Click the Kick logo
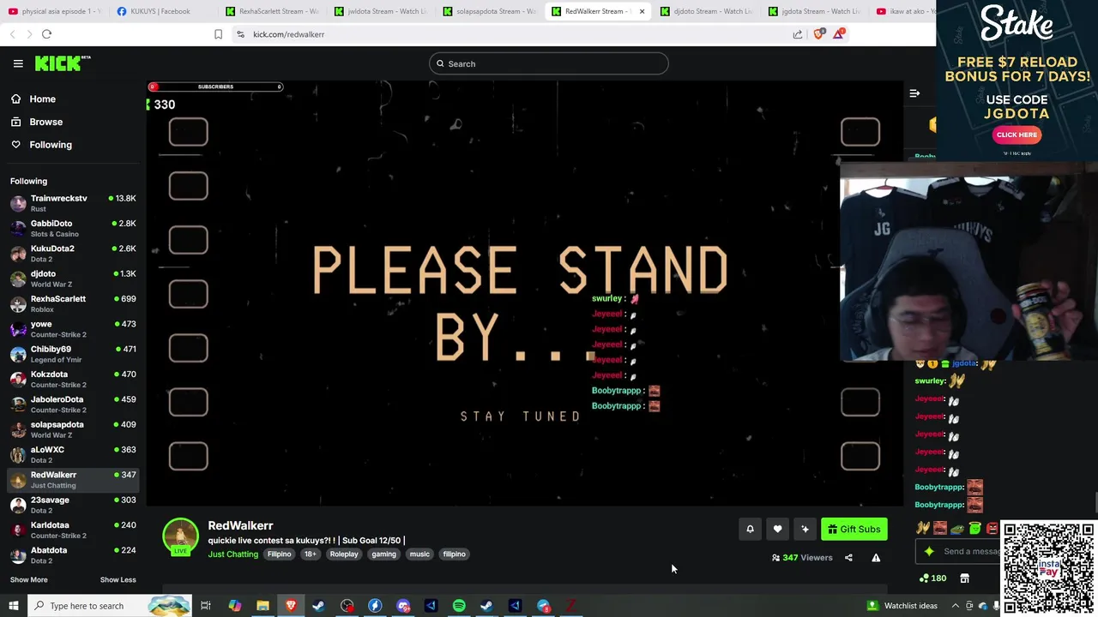 coord(62,63)
